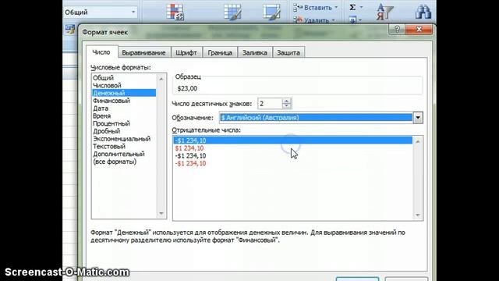Select Текстовый format category
Viewport: 499px width, 281px height.
pos(124,147)
